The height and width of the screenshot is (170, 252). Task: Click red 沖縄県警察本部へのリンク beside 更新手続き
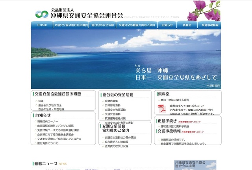190,122
